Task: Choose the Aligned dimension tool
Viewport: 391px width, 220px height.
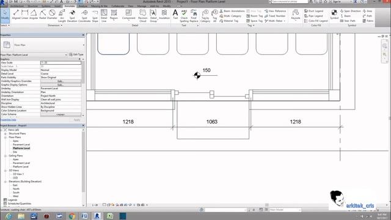Action: tap(16, 15)
